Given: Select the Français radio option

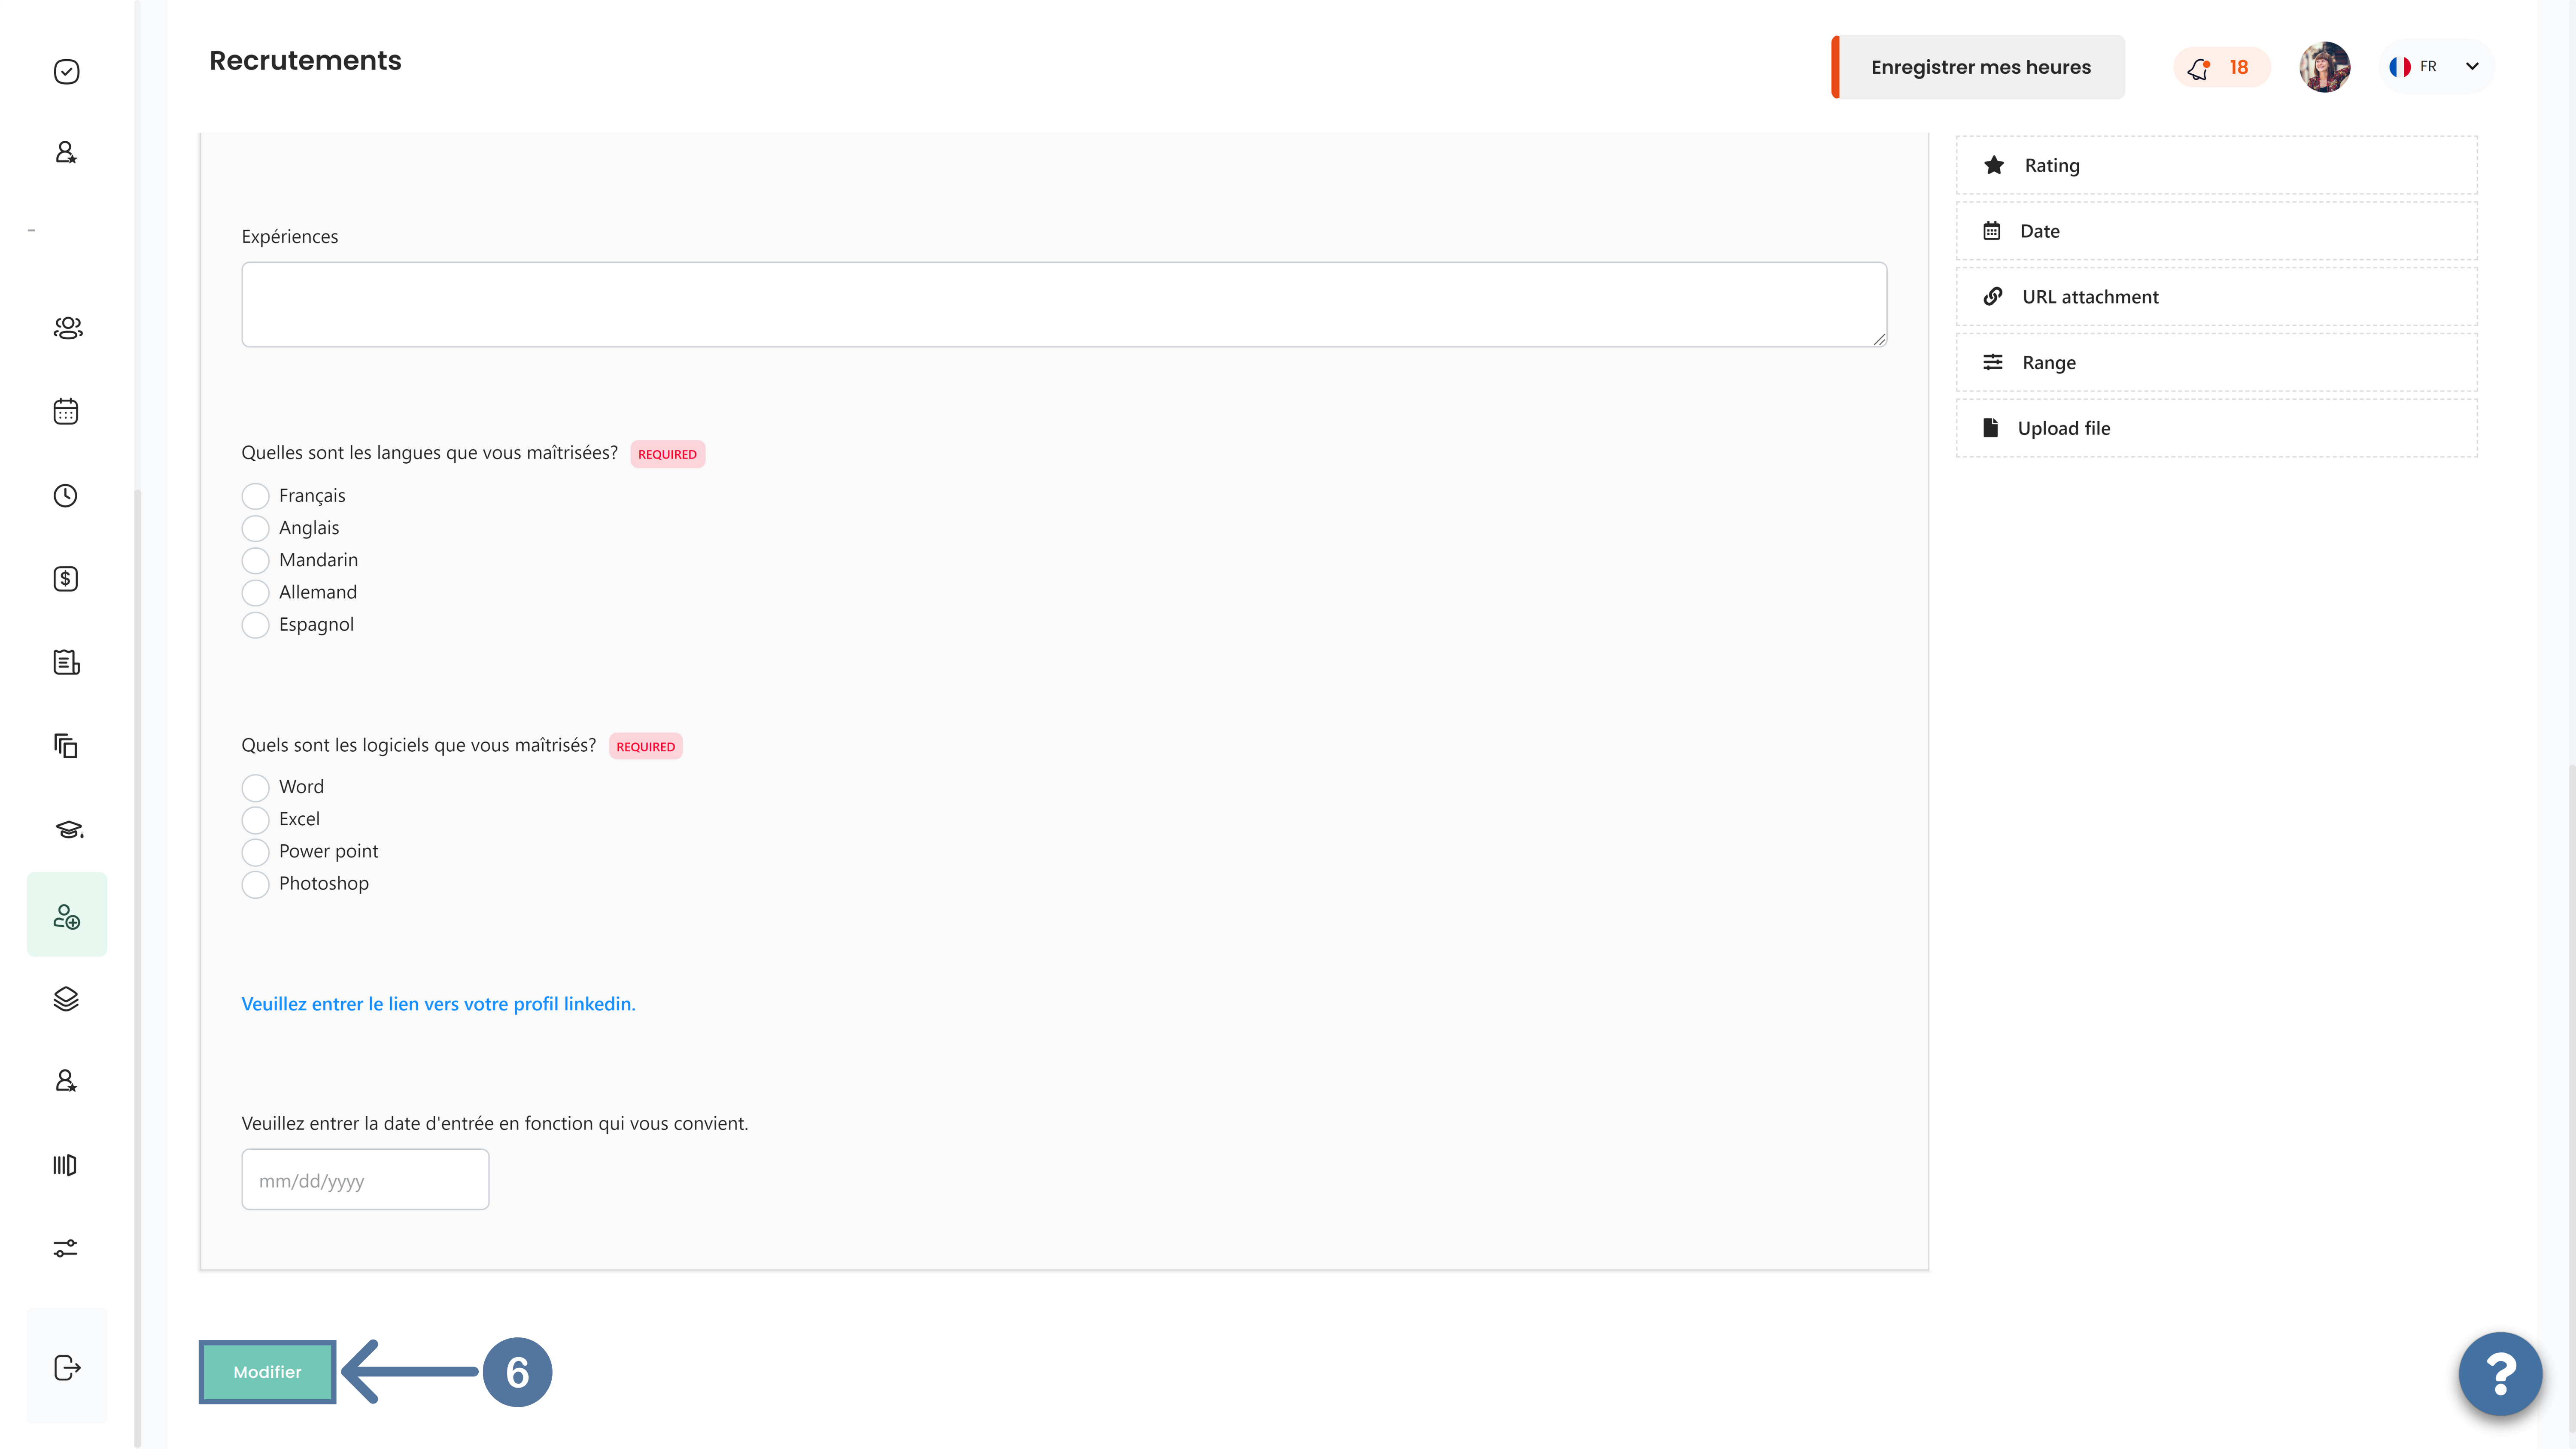Looking at the screenshot, I should point(255,496).
